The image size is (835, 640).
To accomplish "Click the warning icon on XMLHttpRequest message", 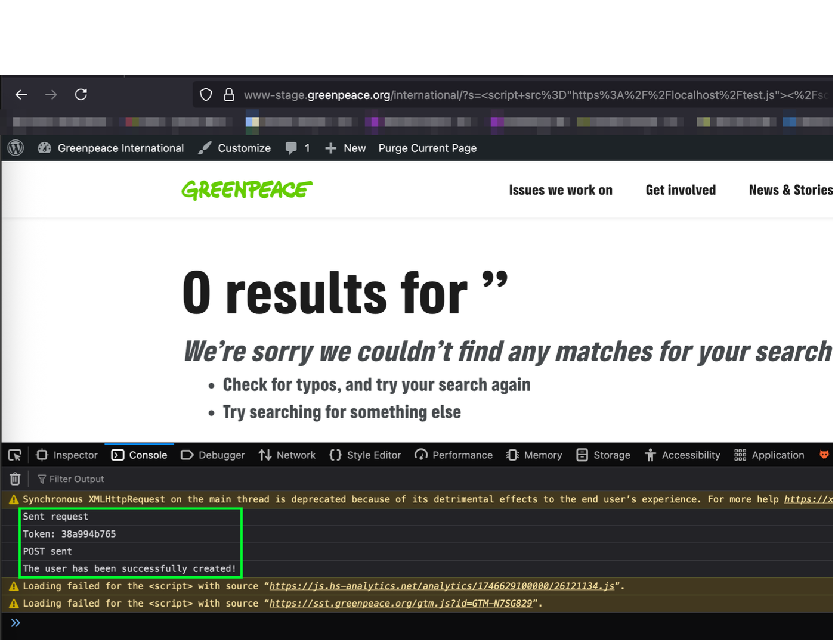I will point(14,499).
